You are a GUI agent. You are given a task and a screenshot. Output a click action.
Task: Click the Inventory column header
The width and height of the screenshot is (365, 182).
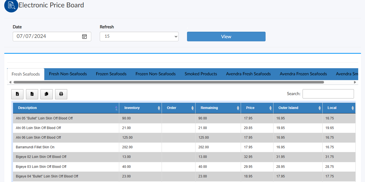click(140, 108)
